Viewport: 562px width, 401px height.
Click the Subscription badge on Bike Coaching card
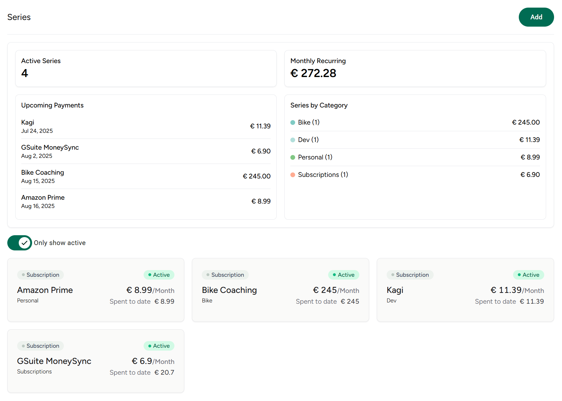click(x=225, y=275)
